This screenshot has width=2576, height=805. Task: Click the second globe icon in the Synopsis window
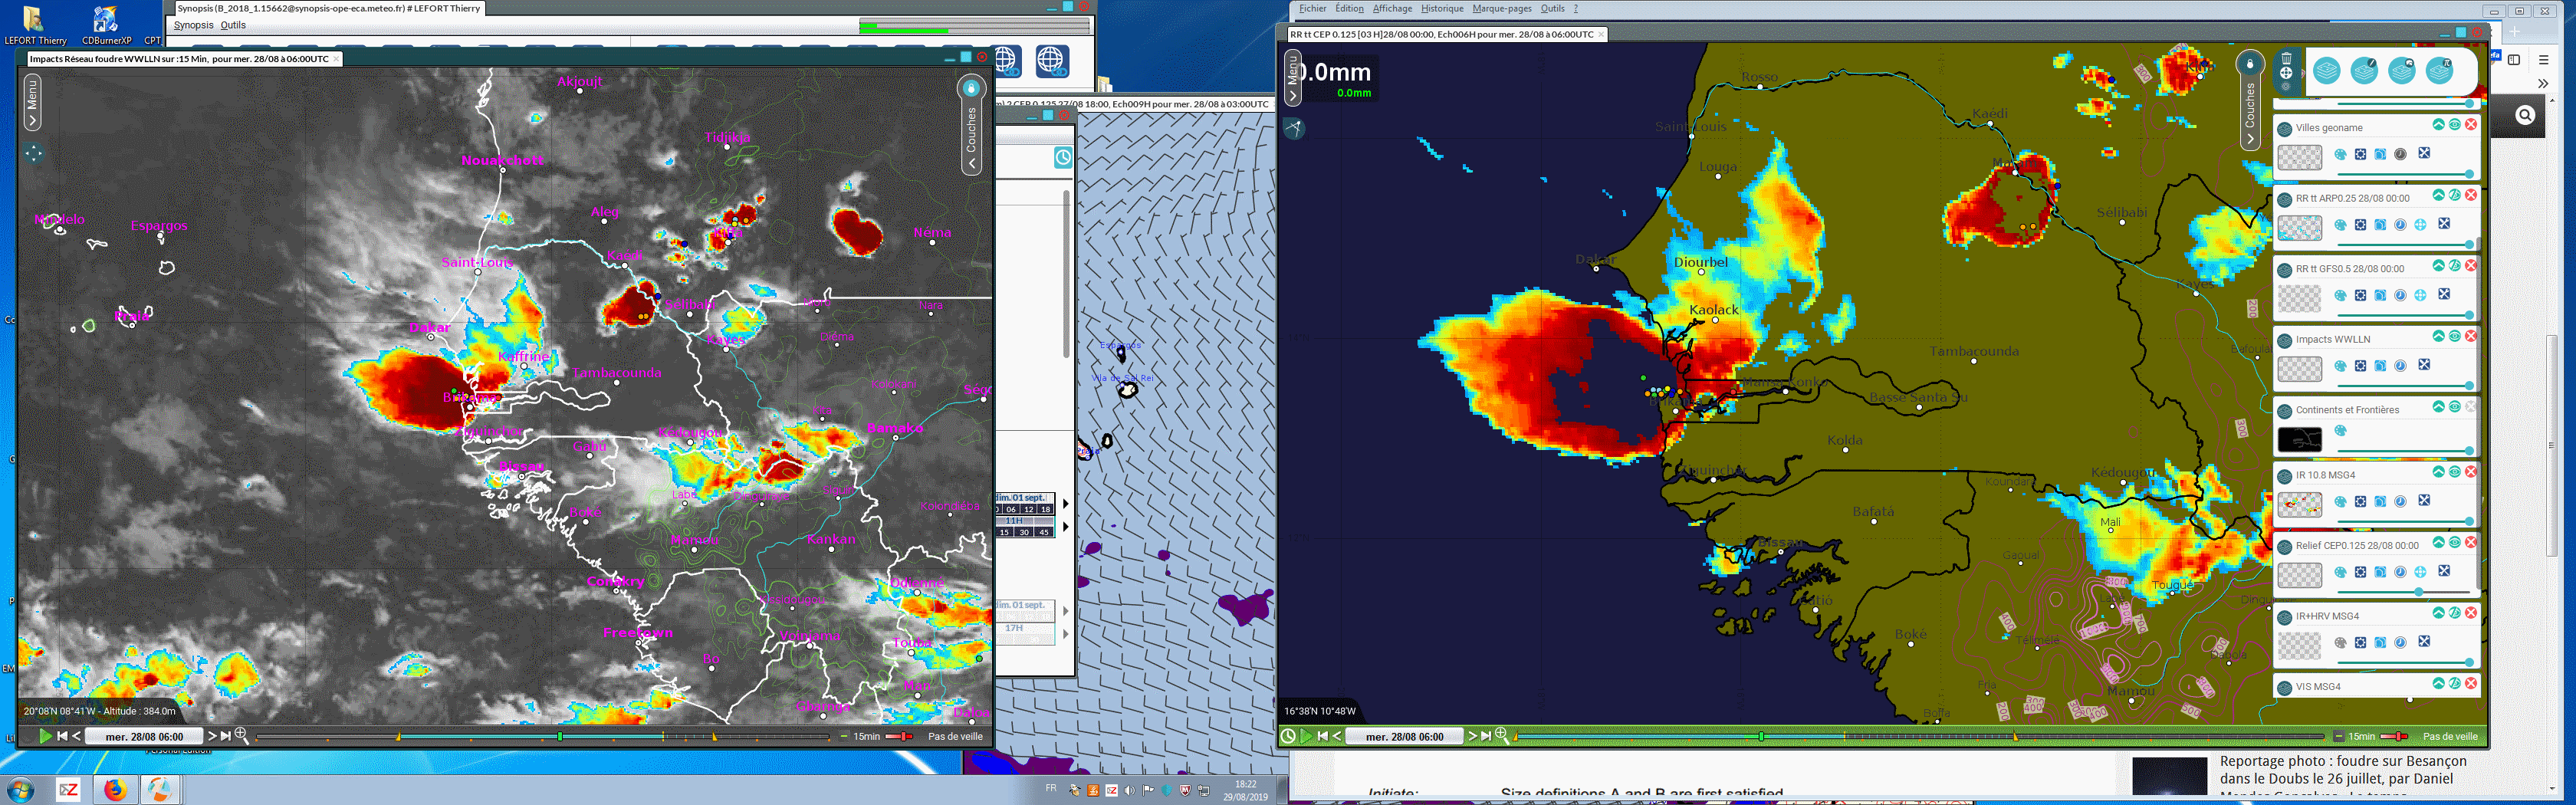(1051, 61)
